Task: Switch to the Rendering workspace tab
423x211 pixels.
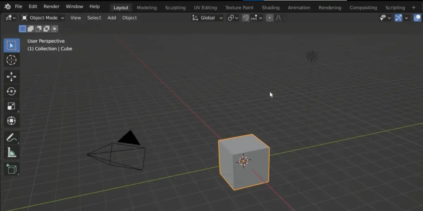Action: click(330, 7)
